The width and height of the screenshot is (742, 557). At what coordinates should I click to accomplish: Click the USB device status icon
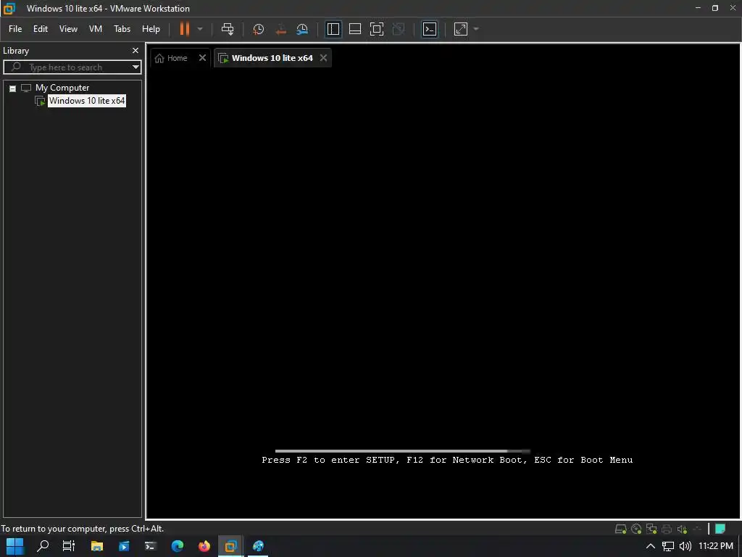pyautogui.click(x=697, y=529)
